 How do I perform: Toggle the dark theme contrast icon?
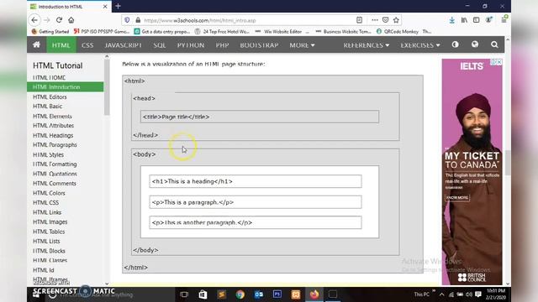pyautogui.click(x=456, y=44)
